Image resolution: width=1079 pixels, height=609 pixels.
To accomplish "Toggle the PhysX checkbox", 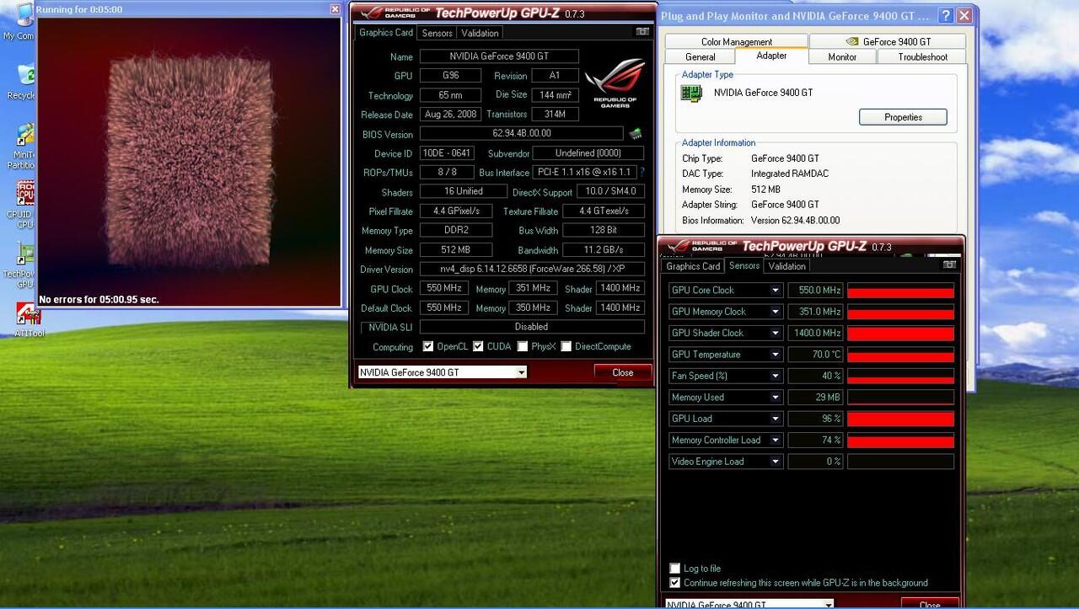I will [523, 346].
